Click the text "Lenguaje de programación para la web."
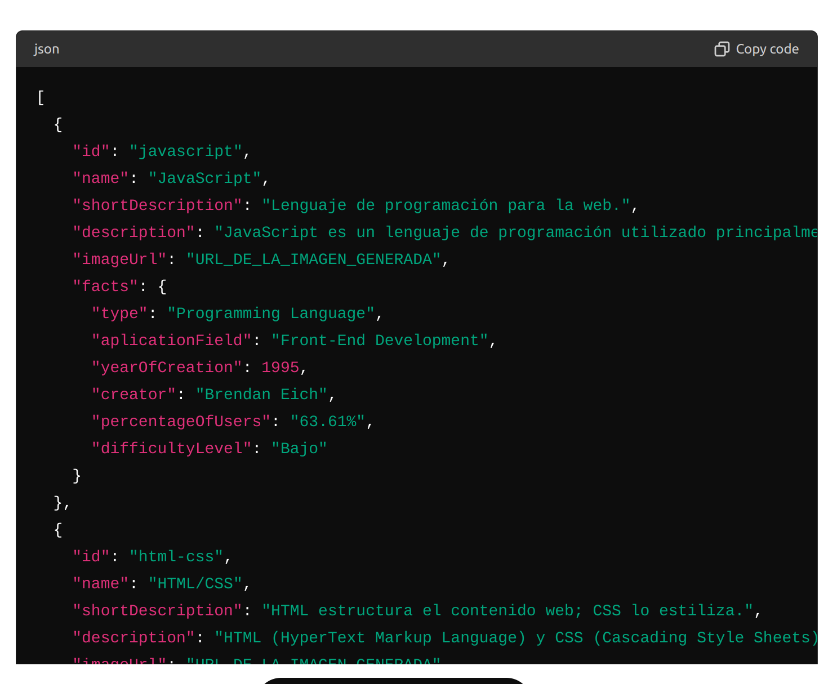This screenshot has width=837, height=684. click(446, 205)
